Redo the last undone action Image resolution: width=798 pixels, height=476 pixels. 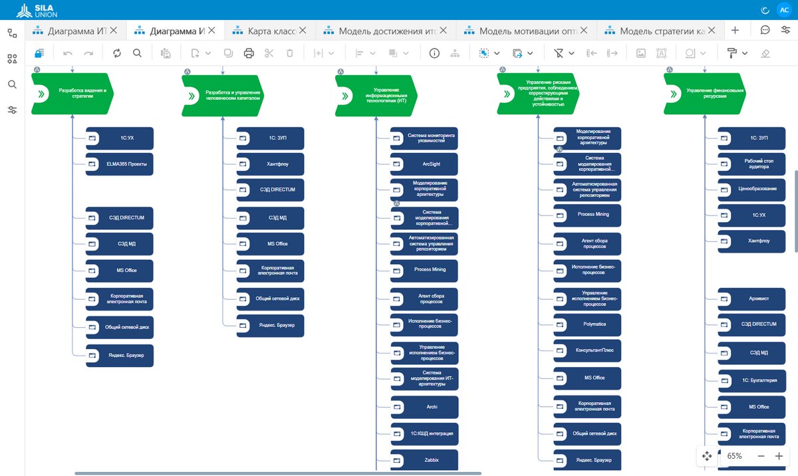[88, 53]
